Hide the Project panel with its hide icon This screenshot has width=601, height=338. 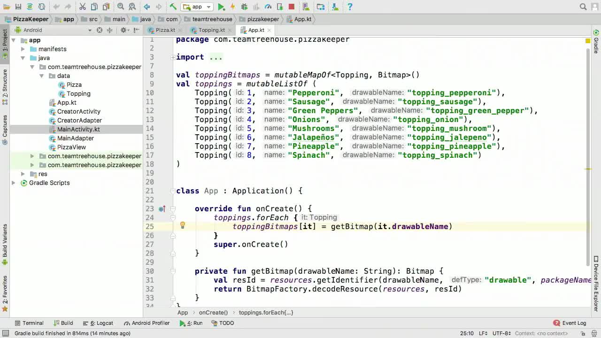coord(137,30)
